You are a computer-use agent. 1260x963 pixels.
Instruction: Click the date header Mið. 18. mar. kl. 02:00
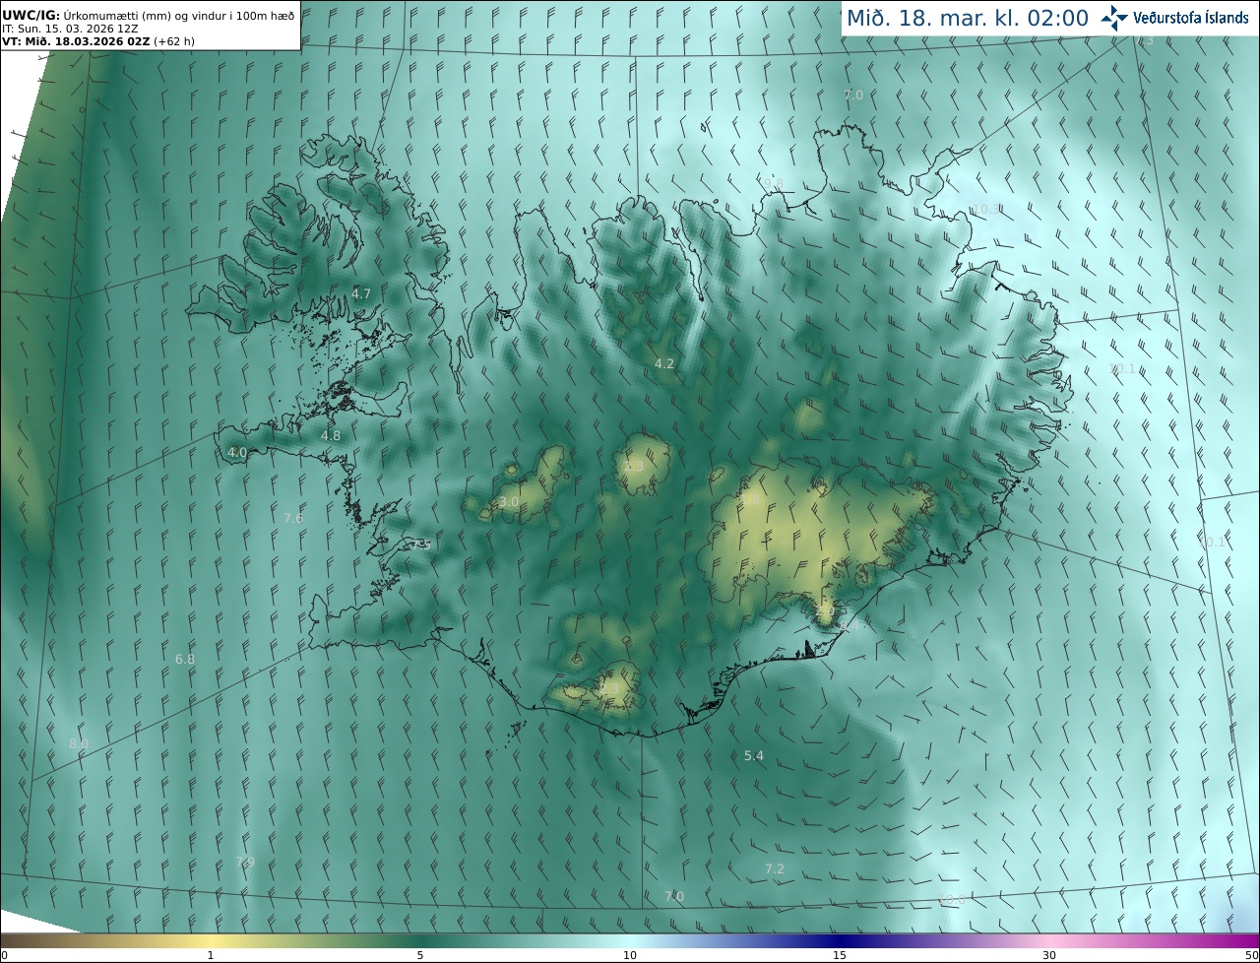[968, 18]
